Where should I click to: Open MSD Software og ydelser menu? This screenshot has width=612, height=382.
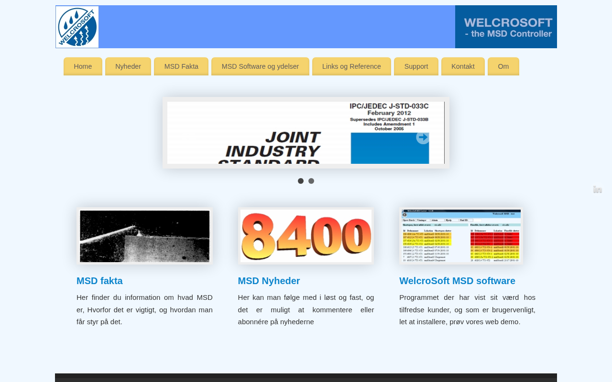[260, 66]
